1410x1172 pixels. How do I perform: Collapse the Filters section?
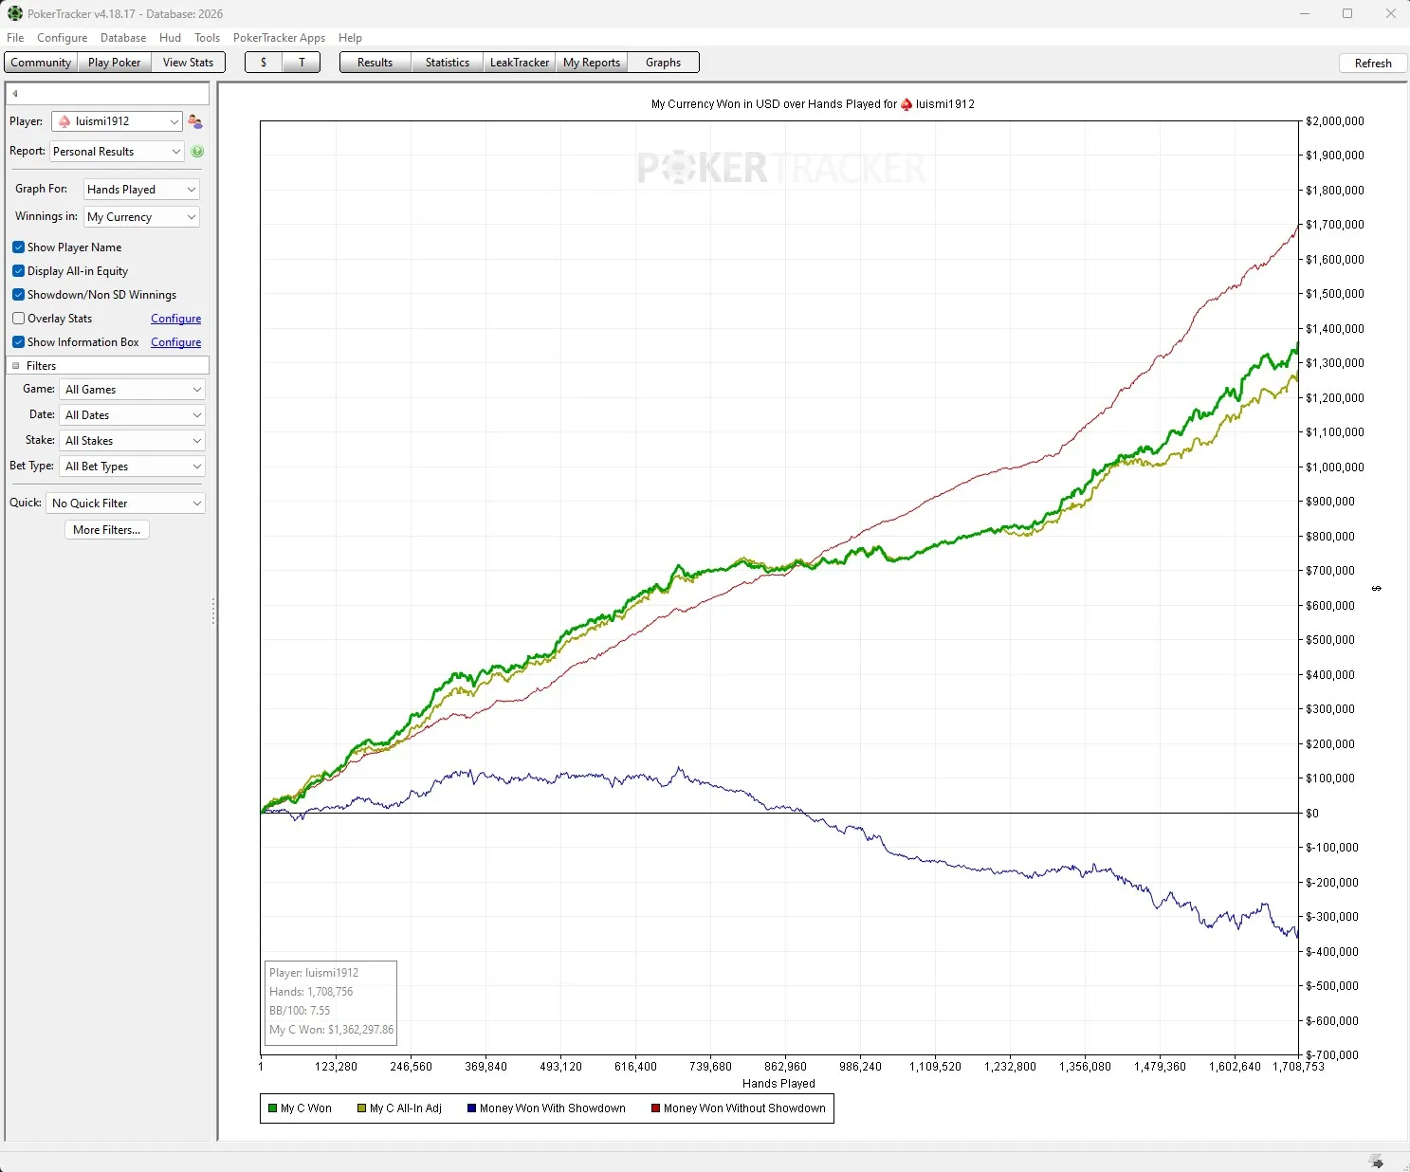click(16, 366)
